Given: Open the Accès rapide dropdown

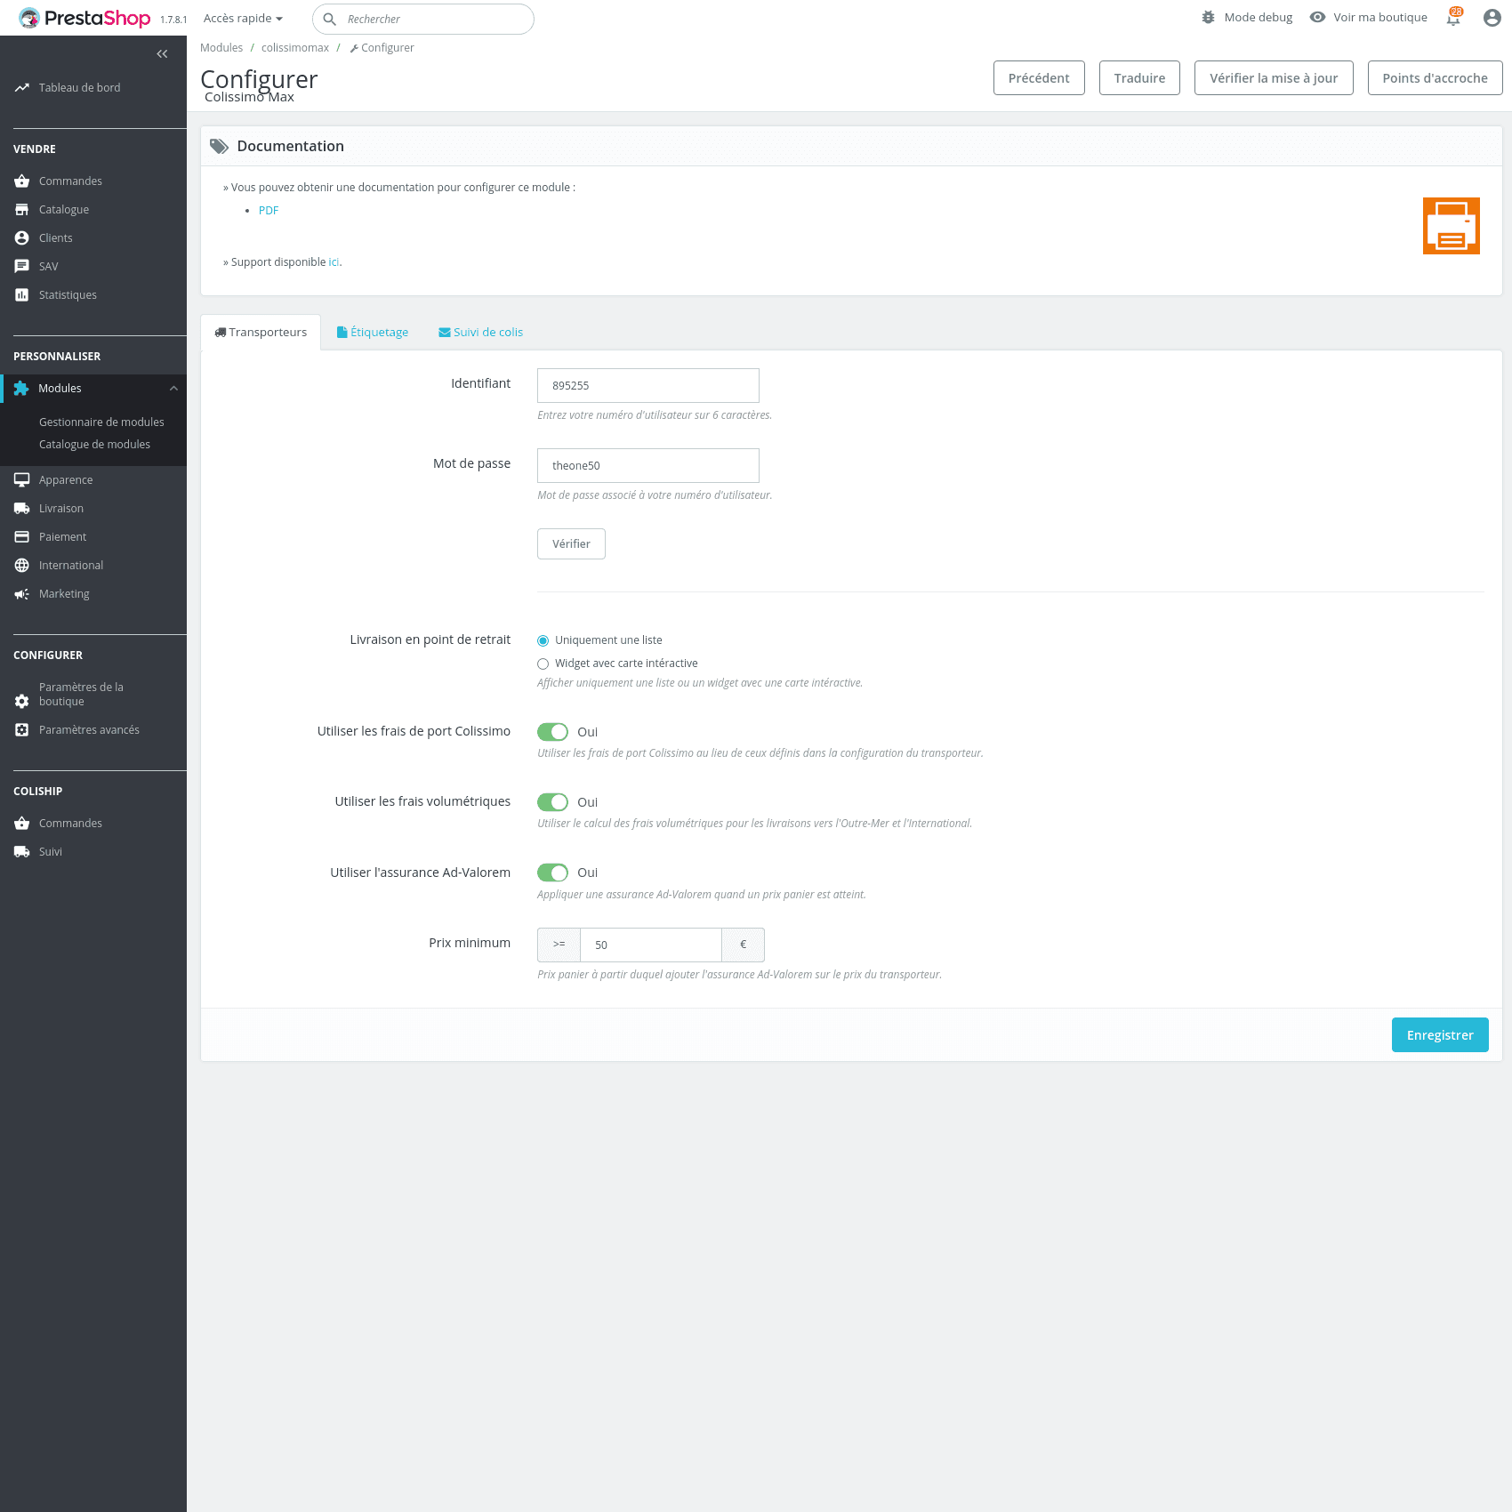Looking at the screenshot, I should click(242, 19).
